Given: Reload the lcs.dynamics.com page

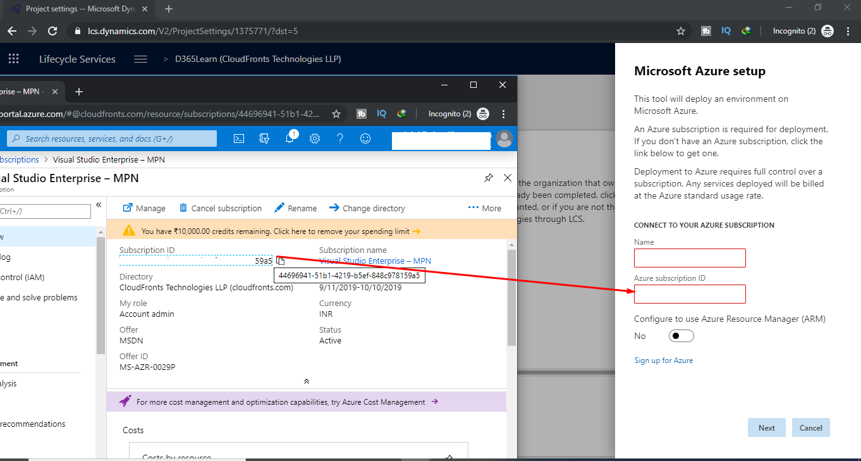Looking at the screenshot, I should [x=52, y=31].
